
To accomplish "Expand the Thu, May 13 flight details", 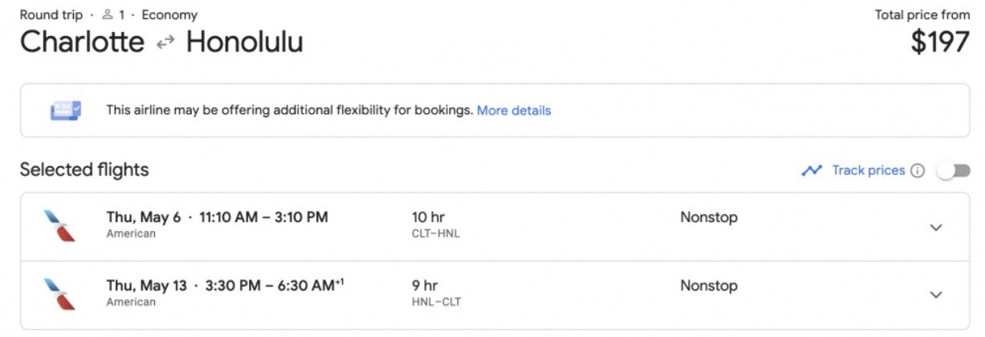I will pos(935,295).
